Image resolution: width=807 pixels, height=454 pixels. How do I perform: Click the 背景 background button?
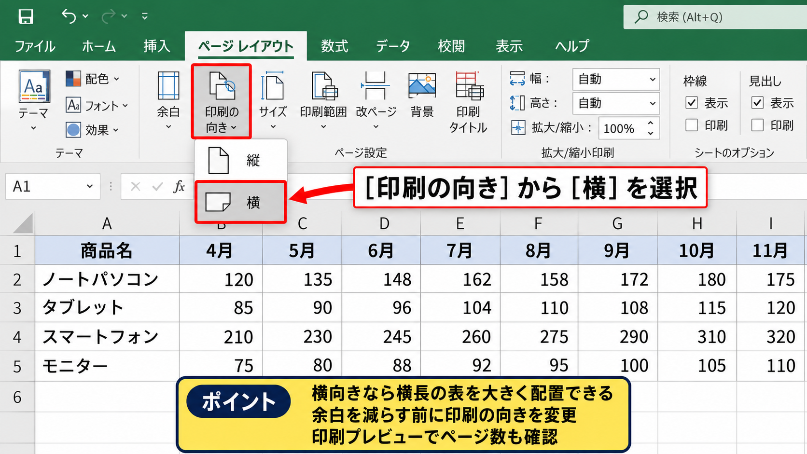(422, 96)
